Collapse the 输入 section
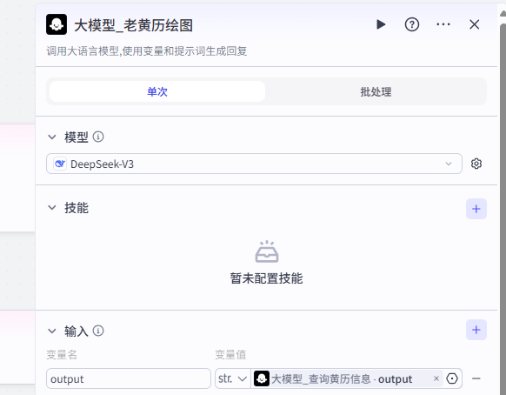The width and height of the screenshot is (506, 395). 52,331
